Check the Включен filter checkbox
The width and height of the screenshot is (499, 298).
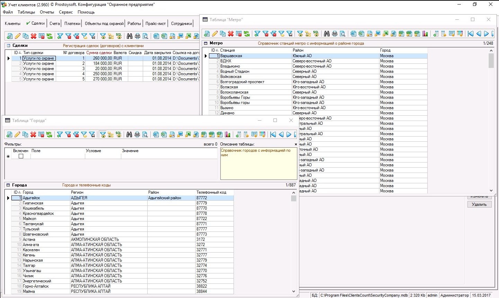21,156
